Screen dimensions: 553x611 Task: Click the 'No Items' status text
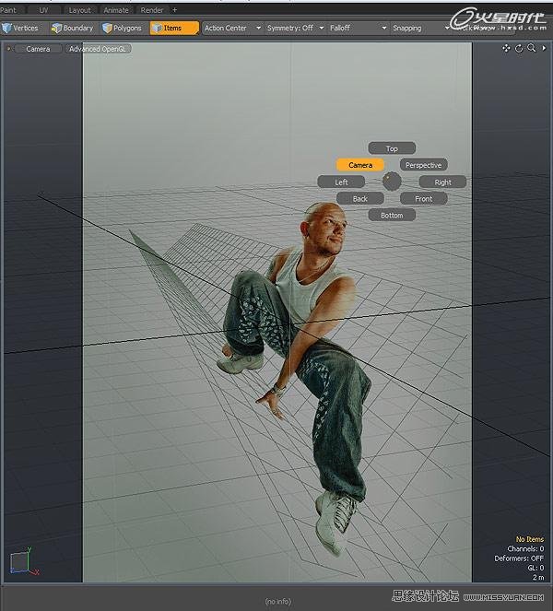pos(530,539)
